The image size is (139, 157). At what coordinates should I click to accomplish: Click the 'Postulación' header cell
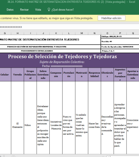point(69,75)
